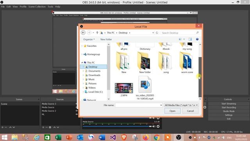
Task: Open Visual Studio from taskbar
Action: click(113, 137)
